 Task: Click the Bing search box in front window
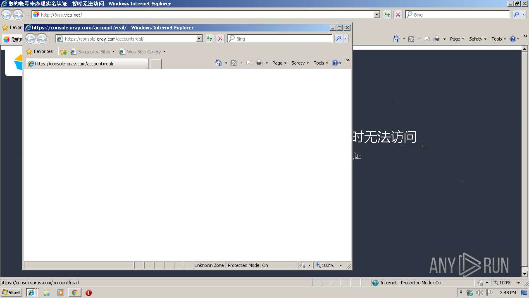tap(280, 38)
